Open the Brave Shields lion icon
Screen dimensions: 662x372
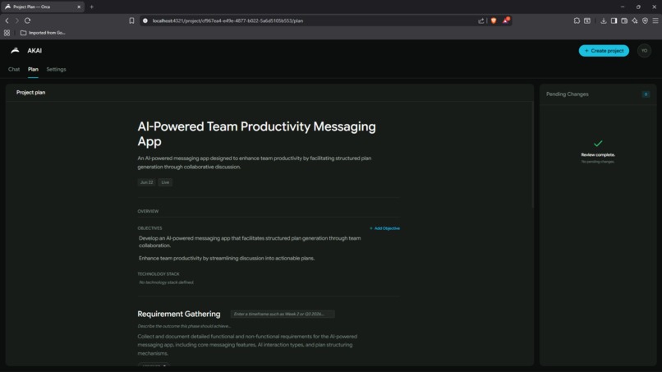coord(494,21)
